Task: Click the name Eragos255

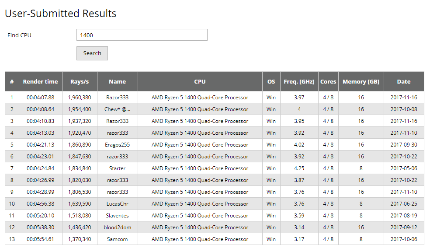Action: [x=117, y=145]
